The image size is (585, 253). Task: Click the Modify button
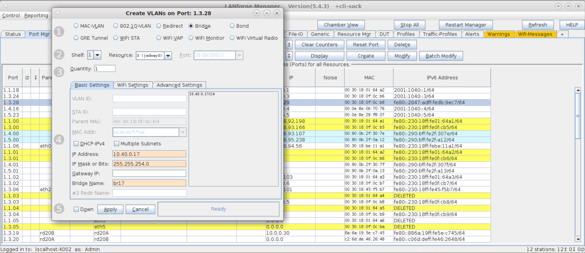402,56
